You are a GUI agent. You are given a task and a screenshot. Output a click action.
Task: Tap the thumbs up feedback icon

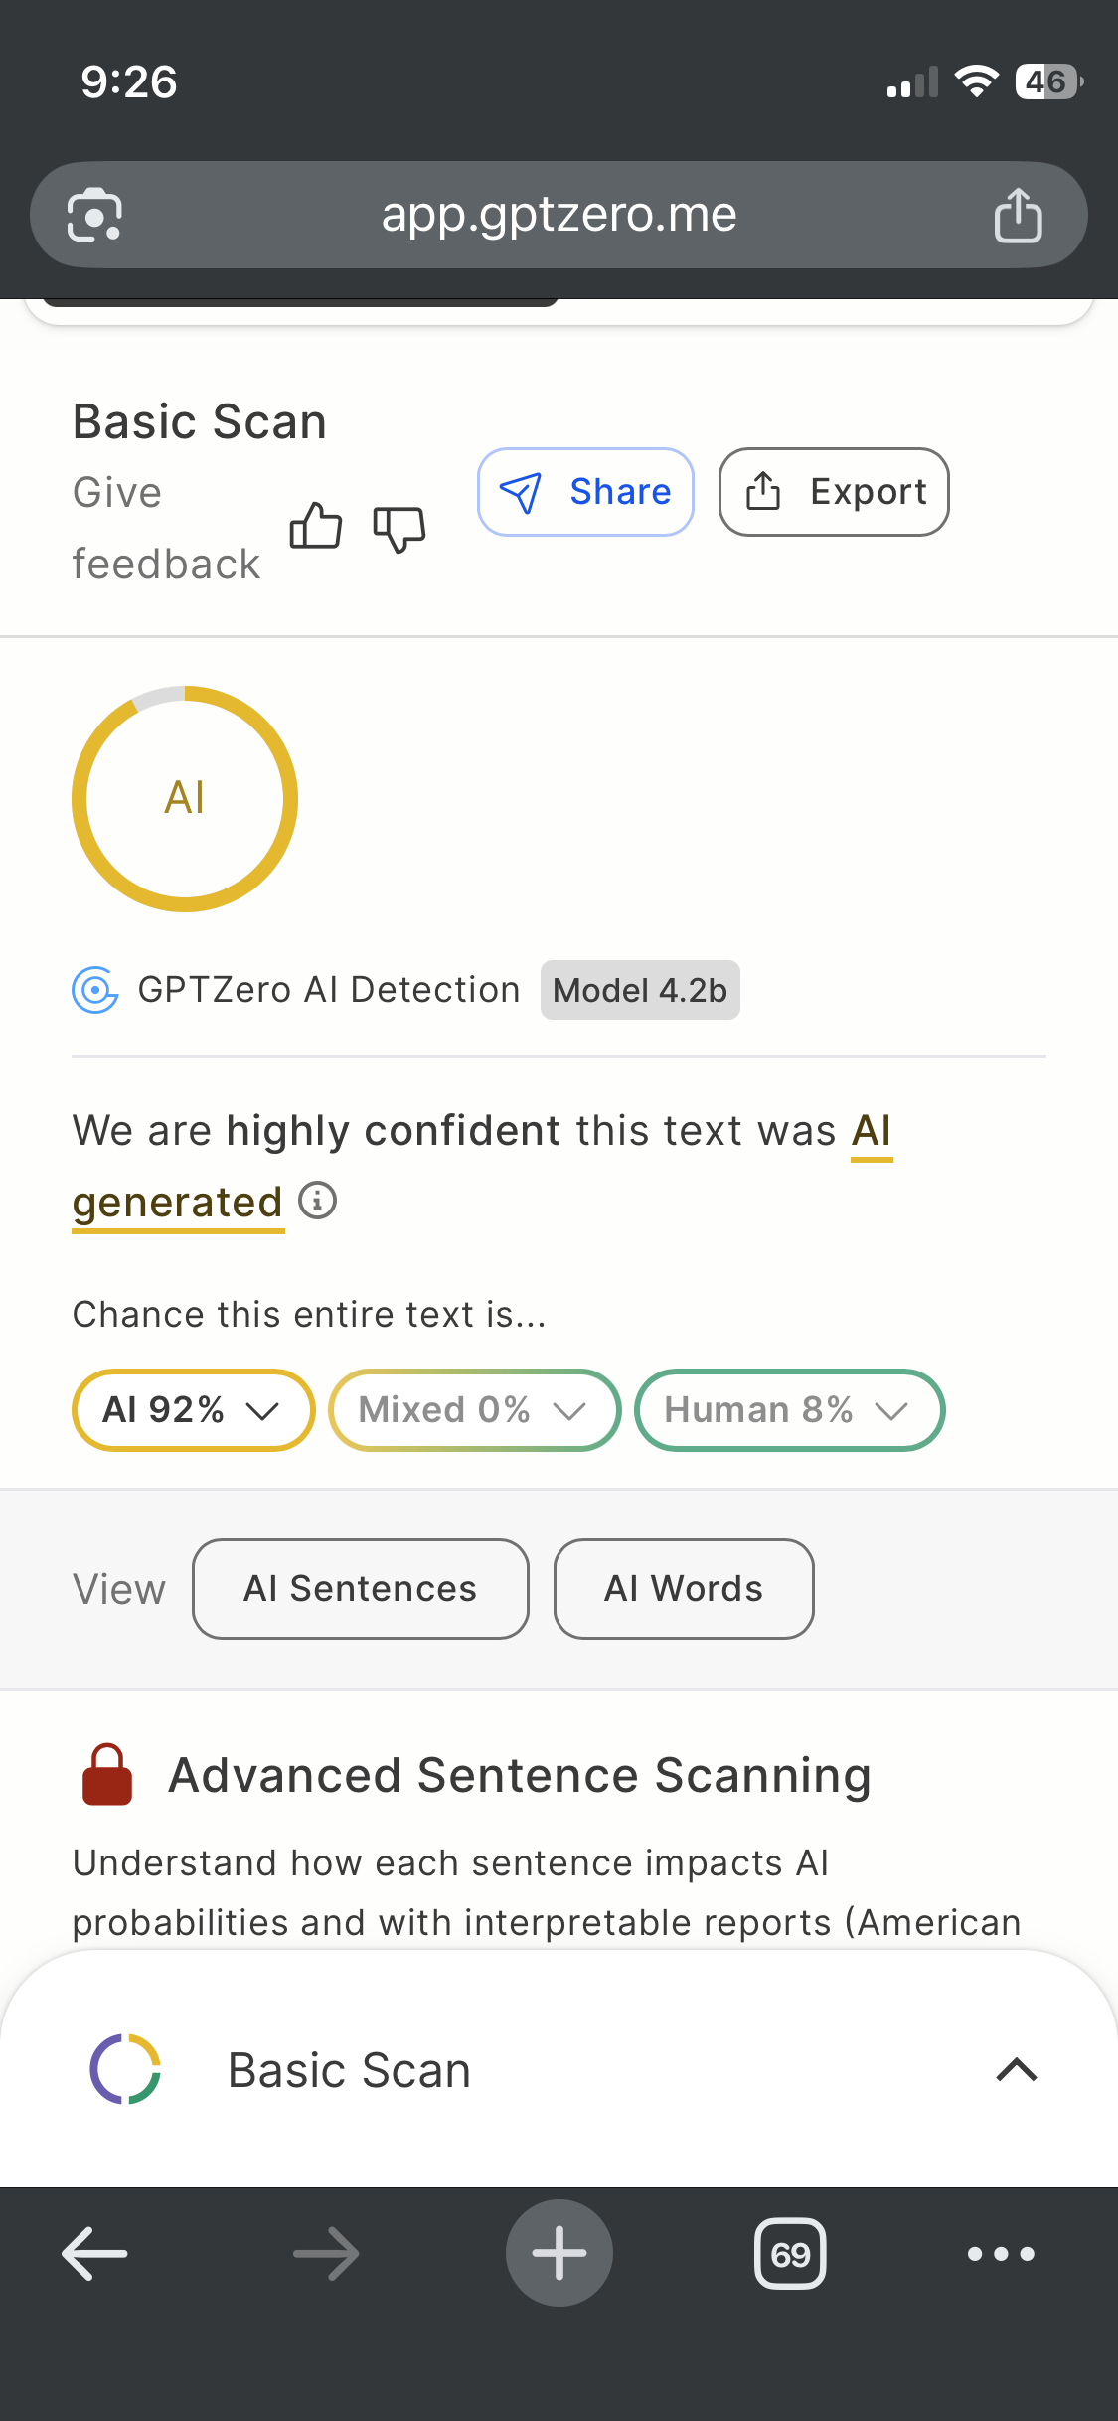[316, 525]
